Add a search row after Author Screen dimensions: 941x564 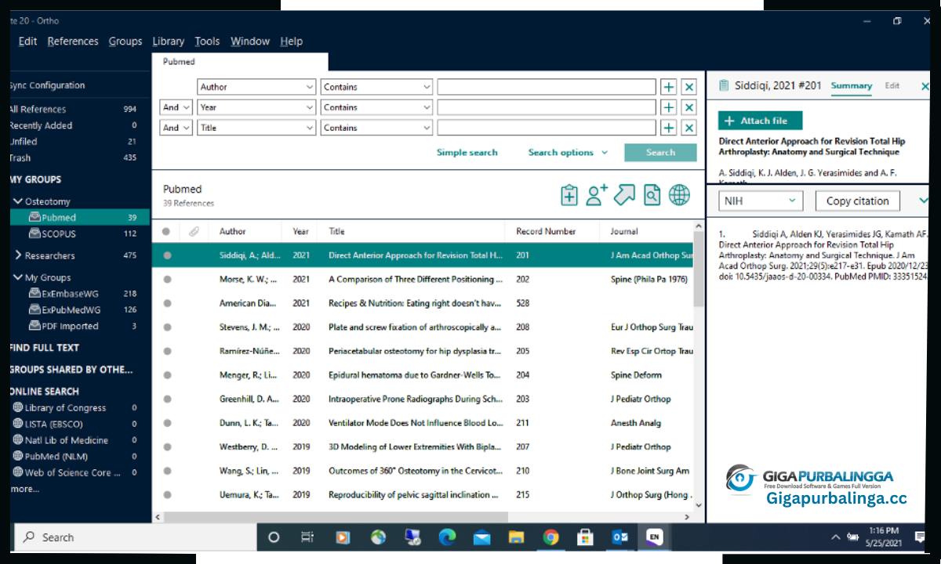(668, 87)
